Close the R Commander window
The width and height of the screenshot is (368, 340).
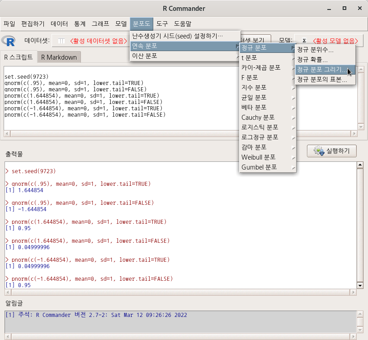click(x=360, y=9)
